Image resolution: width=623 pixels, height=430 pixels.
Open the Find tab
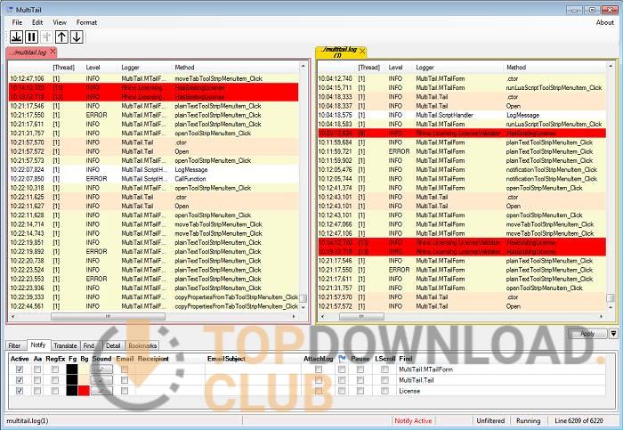[89, 345]
